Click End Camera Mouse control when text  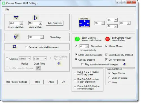[x=122, y=39]
